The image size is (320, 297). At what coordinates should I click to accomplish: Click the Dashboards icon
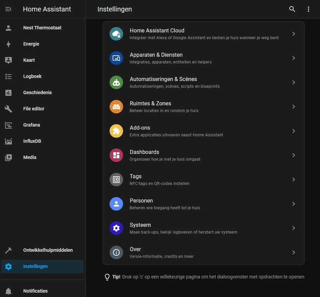click(x=116, y=155)
